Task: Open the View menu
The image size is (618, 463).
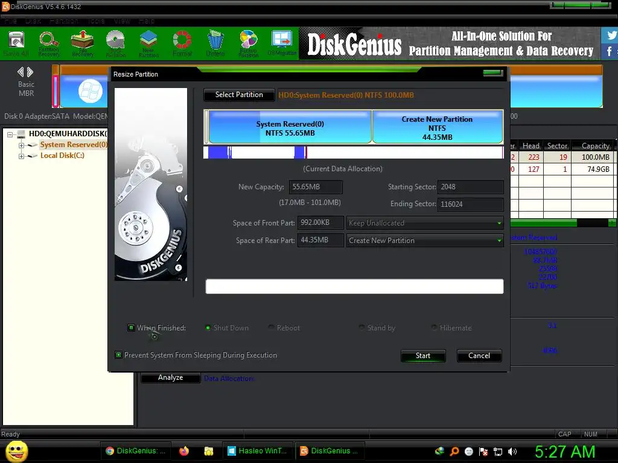Action: (x=122, y=20)
